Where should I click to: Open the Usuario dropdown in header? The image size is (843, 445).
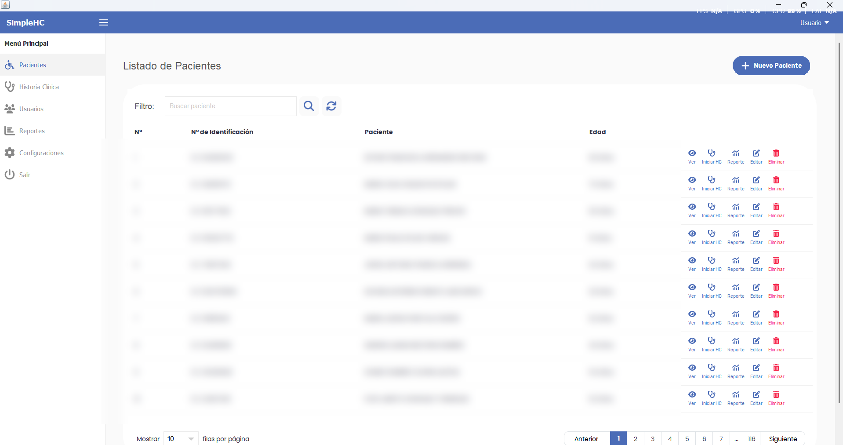click(x=814, y=23)
